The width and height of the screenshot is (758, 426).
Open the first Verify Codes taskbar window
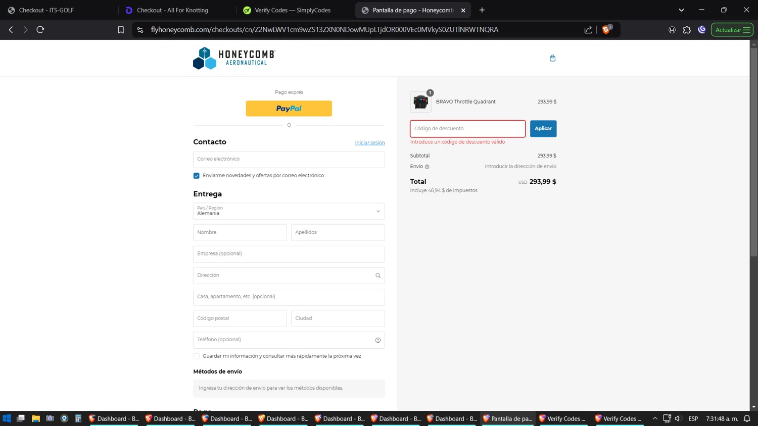563,418
